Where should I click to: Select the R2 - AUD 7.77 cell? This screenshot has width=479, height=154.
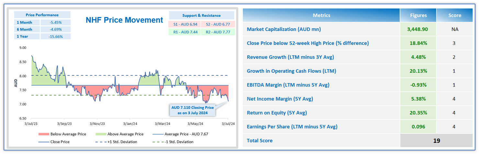[218, 32]
